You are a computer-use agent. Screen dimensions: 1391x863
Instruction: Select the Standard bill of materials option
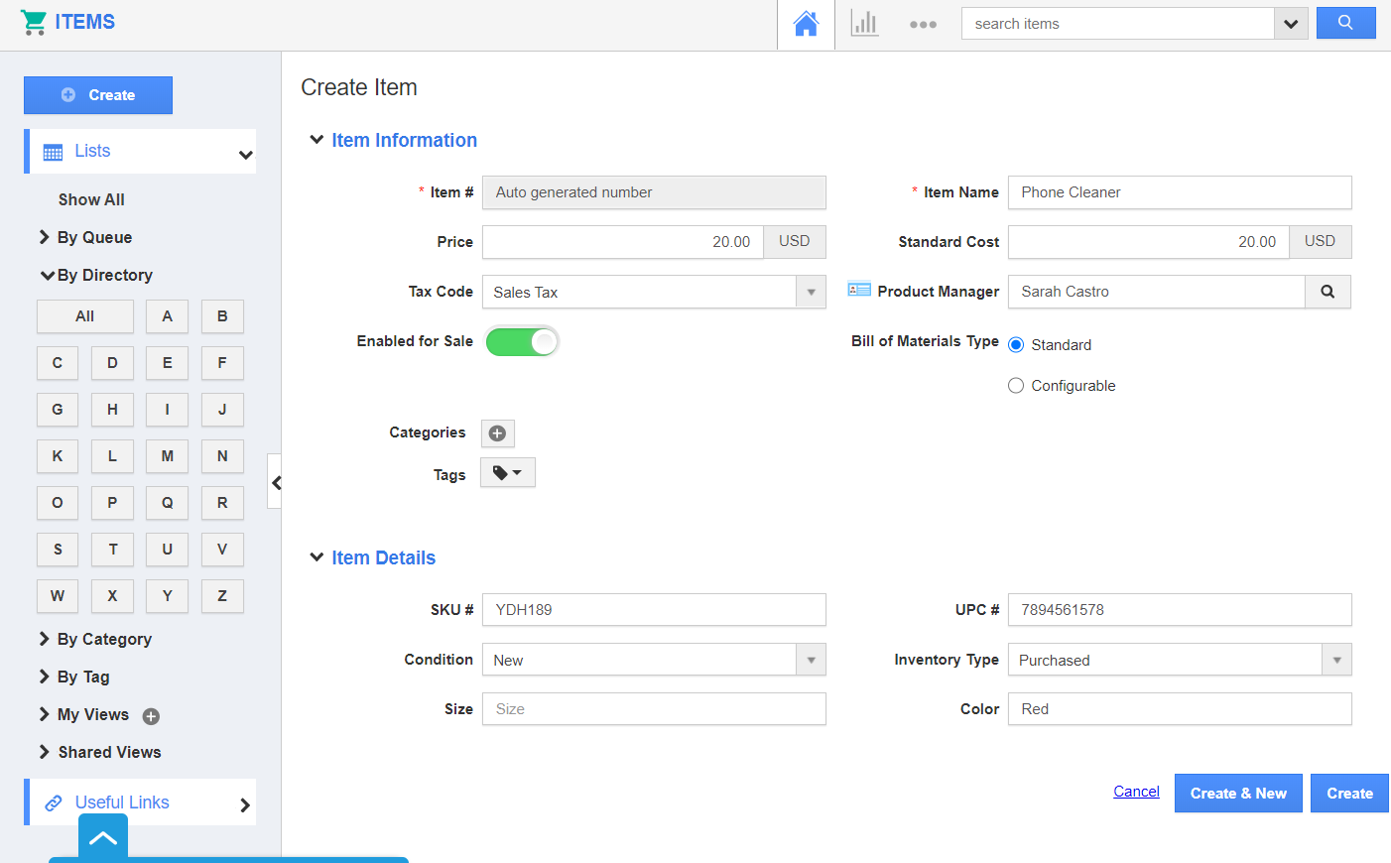point(1016,345)
